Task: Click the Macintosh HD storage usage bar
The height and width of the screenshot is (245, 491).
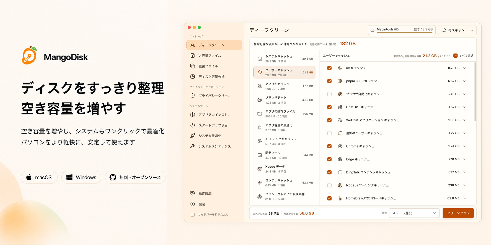Action: click(x=404, y=33)
